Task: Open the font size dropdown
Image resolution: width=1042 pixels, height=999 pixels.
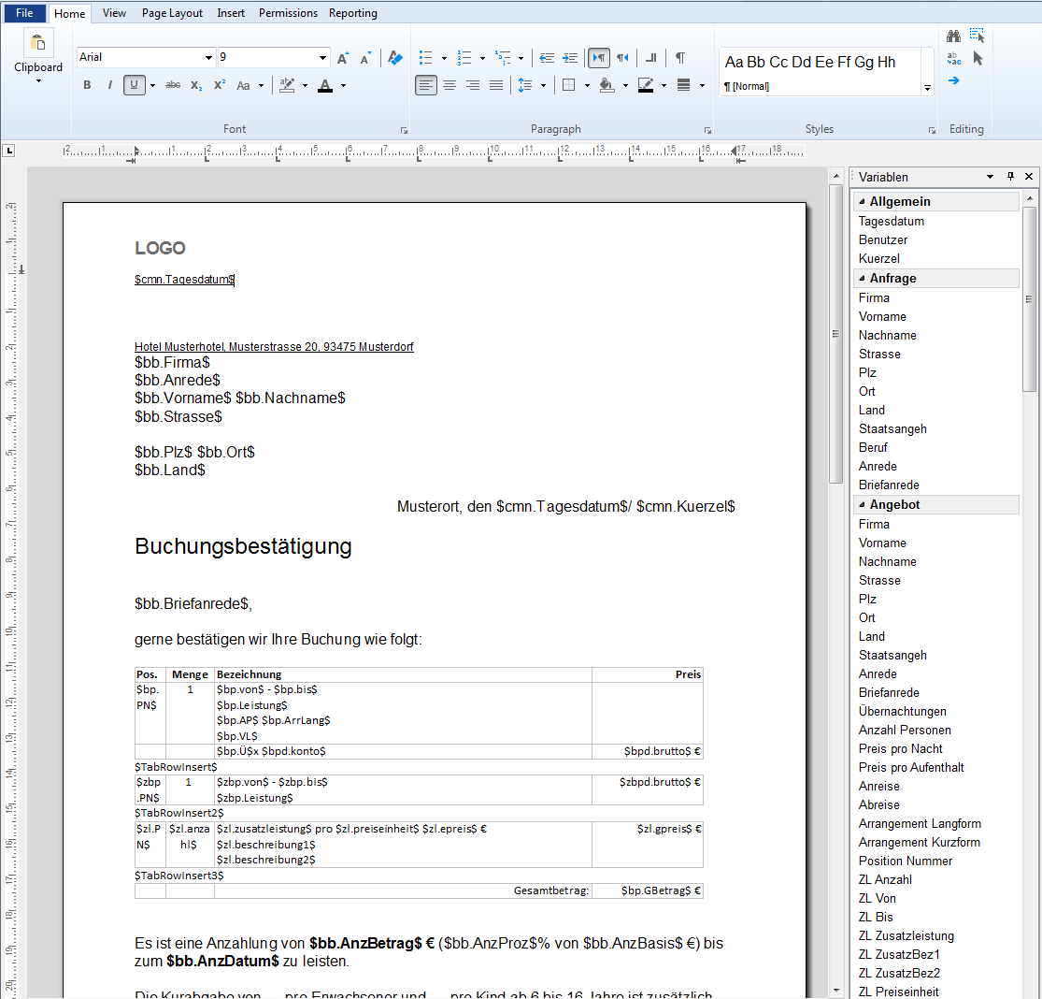Action: point(322,58)
